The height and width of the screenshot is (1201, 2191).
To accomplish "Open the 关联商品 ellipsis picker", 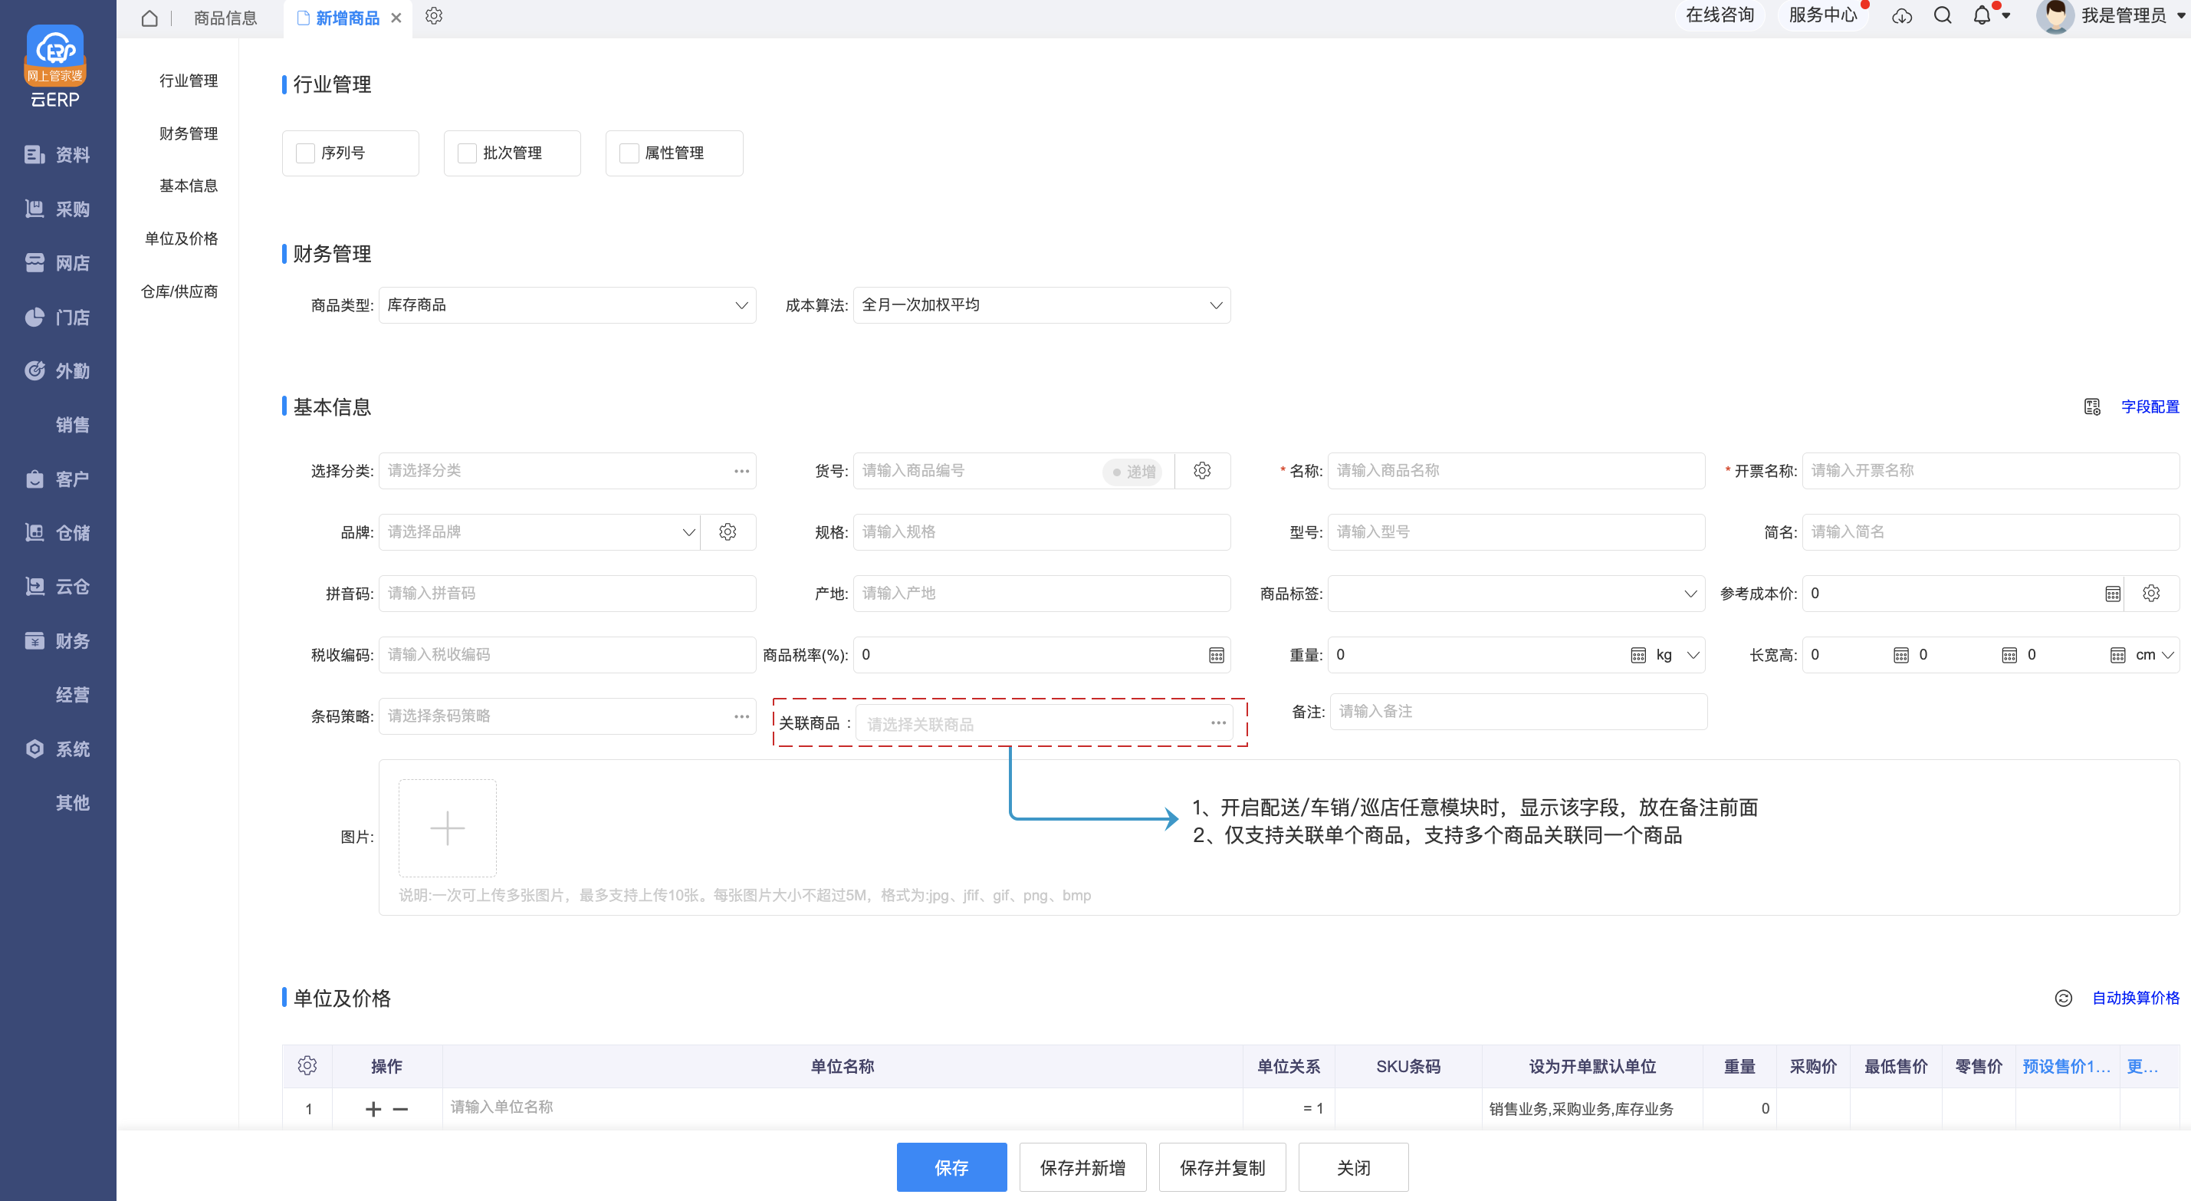I will pyautogui.click(x=1219, y=722).
